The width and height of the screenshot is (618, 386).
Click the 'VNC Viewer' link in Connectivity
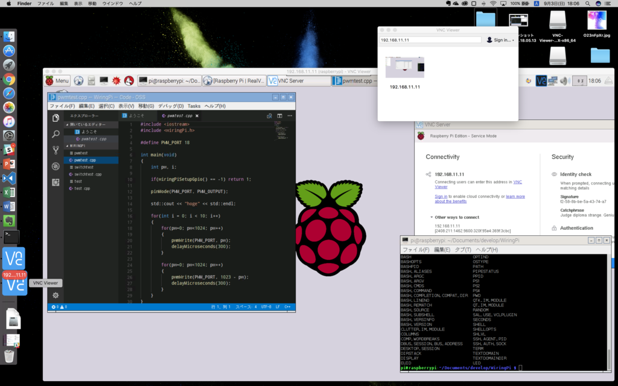[x=478, y=185]
